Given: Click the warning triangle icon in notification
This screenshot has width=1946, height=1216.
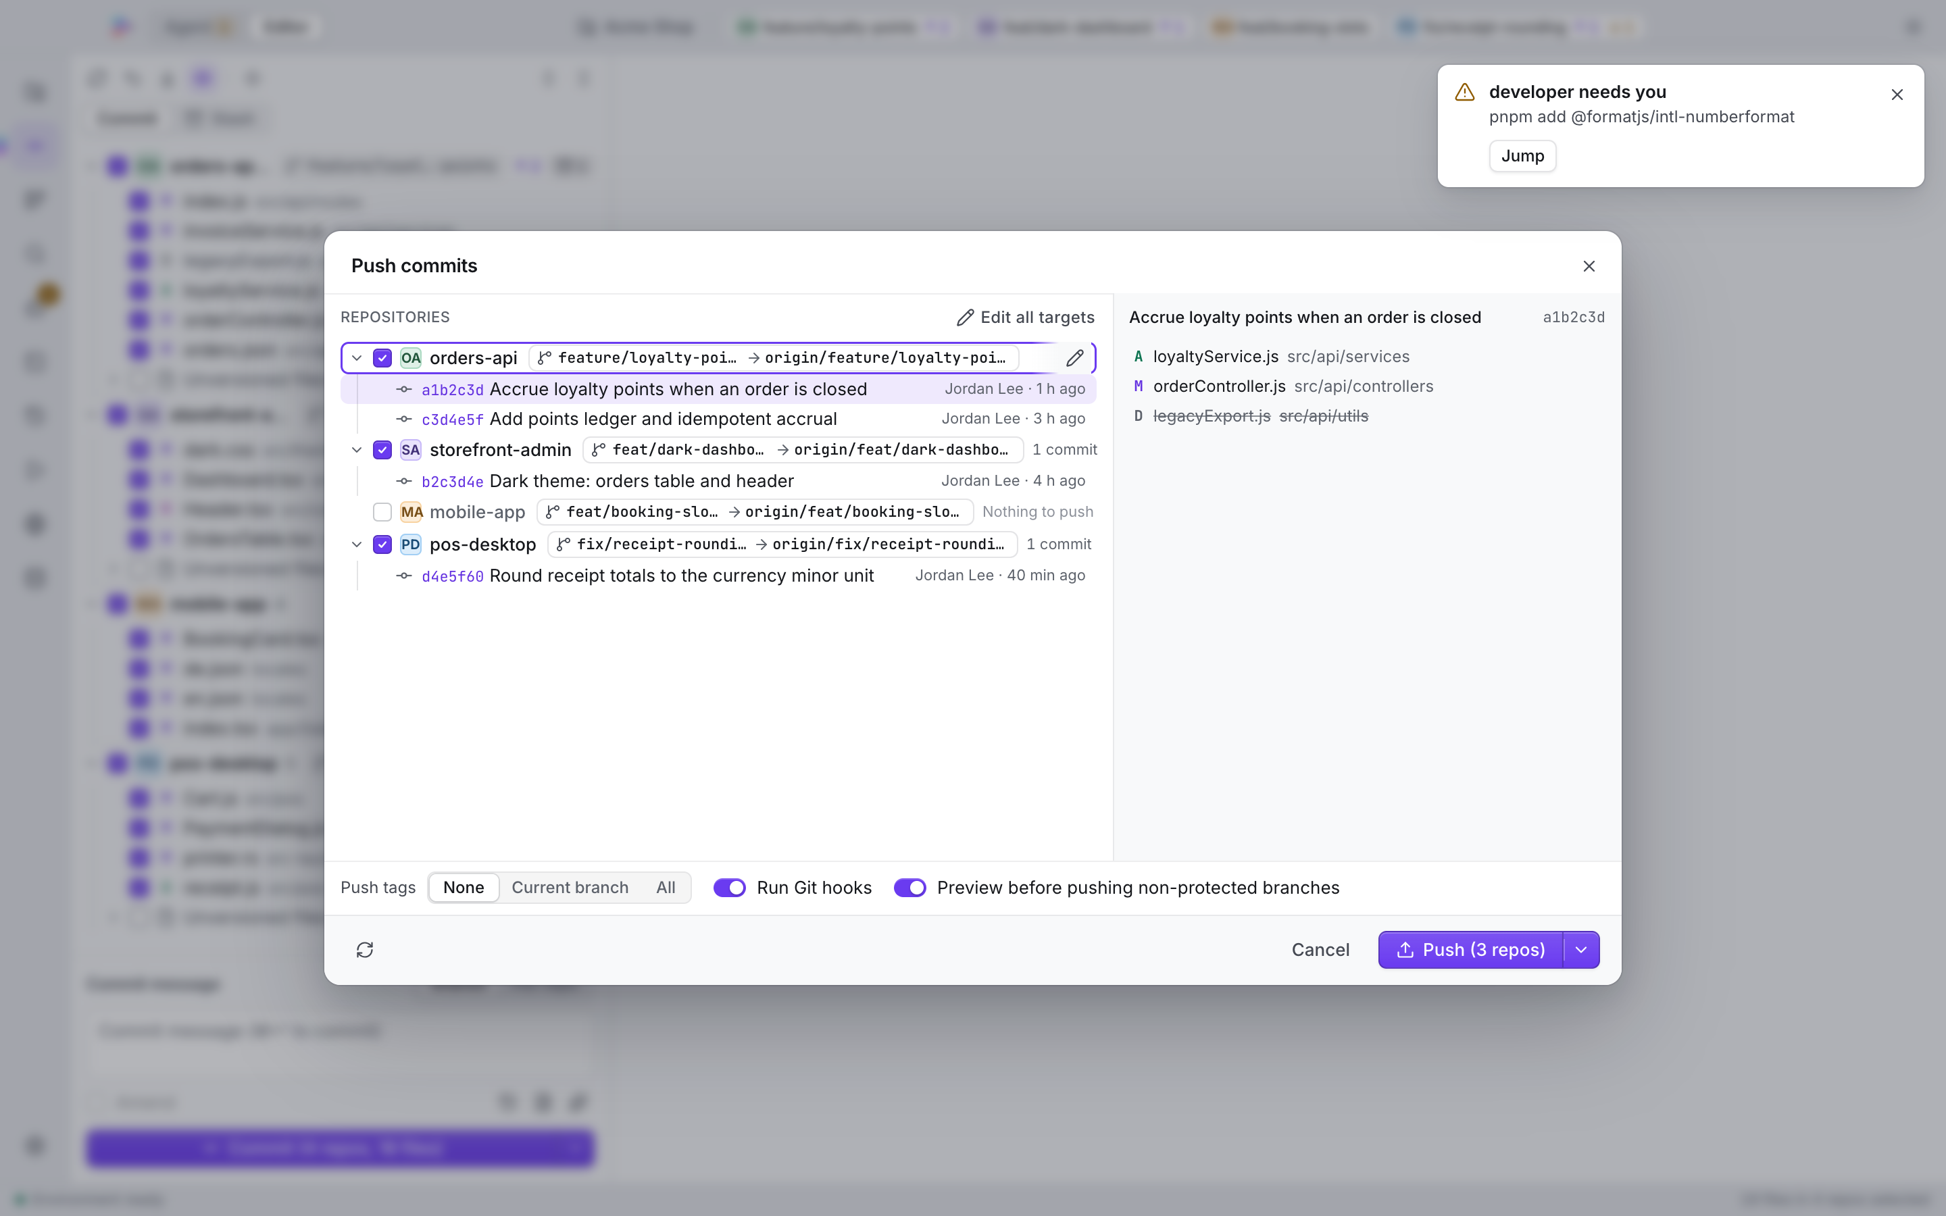Looking at the screenshot, I should tap(1465, 92).
